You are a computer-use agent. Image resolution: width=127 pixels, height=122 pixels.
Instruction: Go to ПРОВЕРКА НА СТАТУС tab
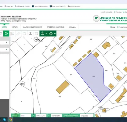[55, 27]
